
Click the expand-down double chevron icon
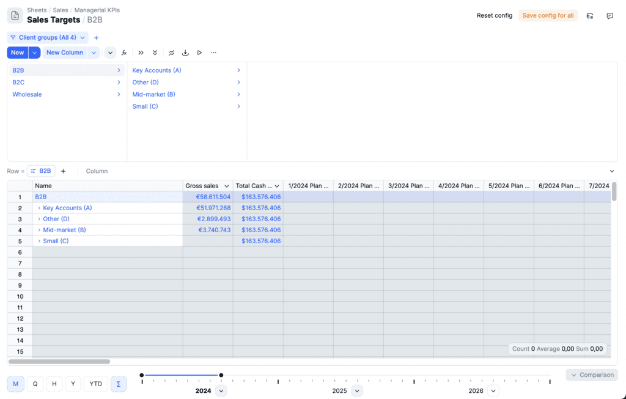click(155, 53)
